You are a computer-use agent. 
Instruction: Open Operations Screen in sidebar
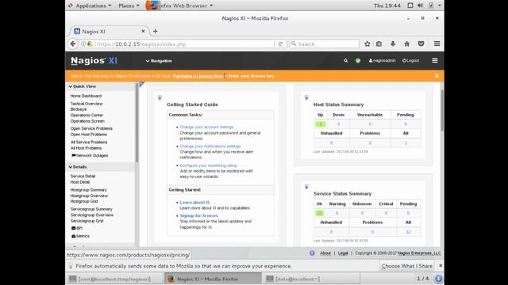coord(87,121)
